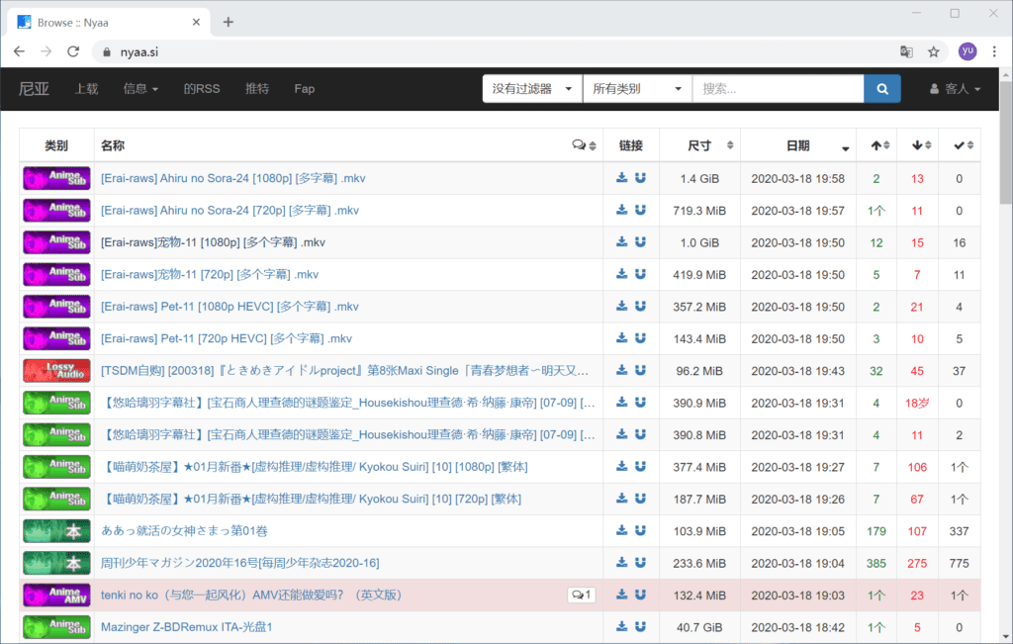Viewport: 1013px width, 644px height.
Task: Open magnet link for Pet-11 1080p HEVC
Action: 640,307
